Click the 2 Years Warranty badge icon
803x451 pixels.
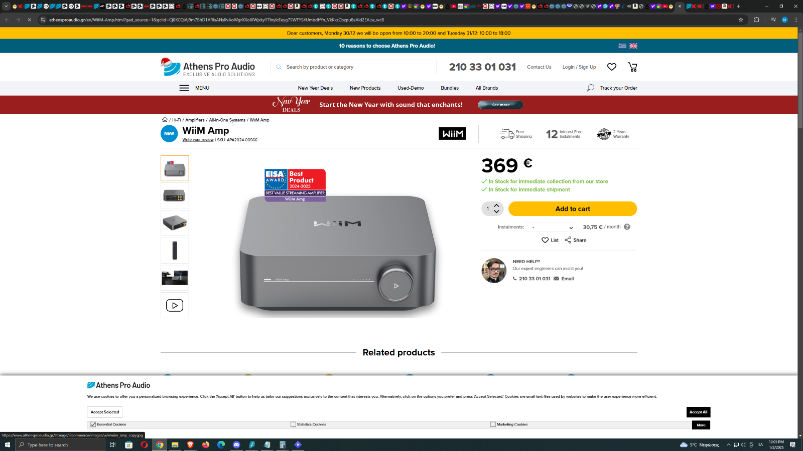tap(604, 134)
